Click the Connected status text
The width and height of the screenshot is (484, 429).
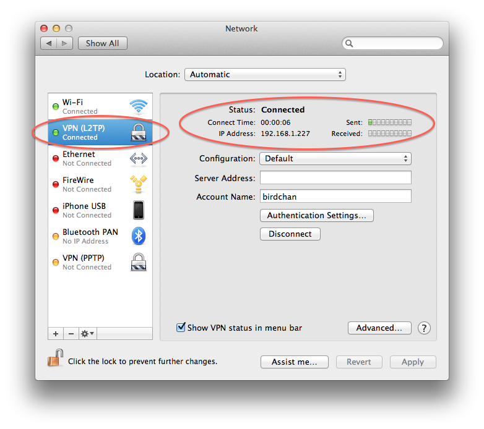click(x=283, y=110)
